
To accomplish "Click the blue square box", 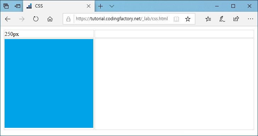I will coord(49,83).
